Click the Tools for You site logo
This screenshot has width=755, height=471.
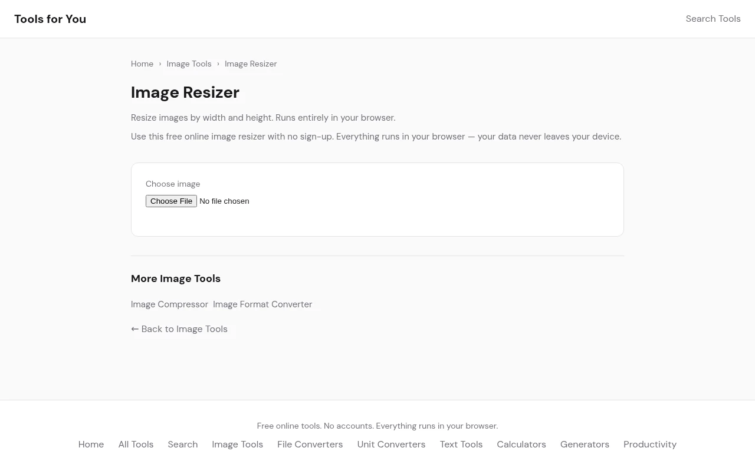pyautogui.click(x=50, y=19)
